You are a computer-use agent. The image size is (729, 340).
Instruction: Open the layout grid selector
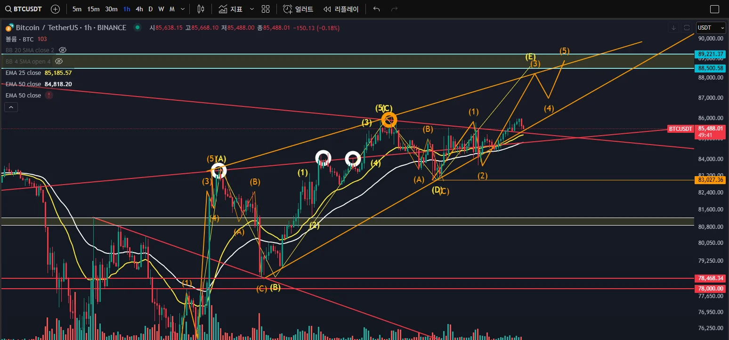point(266,9)
